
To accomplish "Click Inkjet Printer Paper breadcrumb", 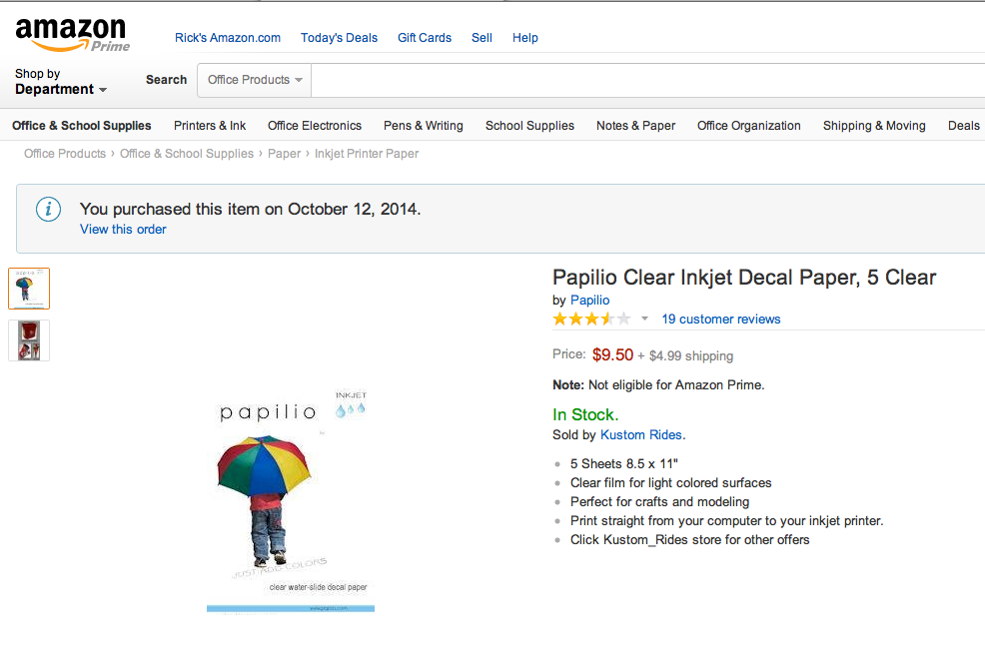I will [x=367, y=154].
